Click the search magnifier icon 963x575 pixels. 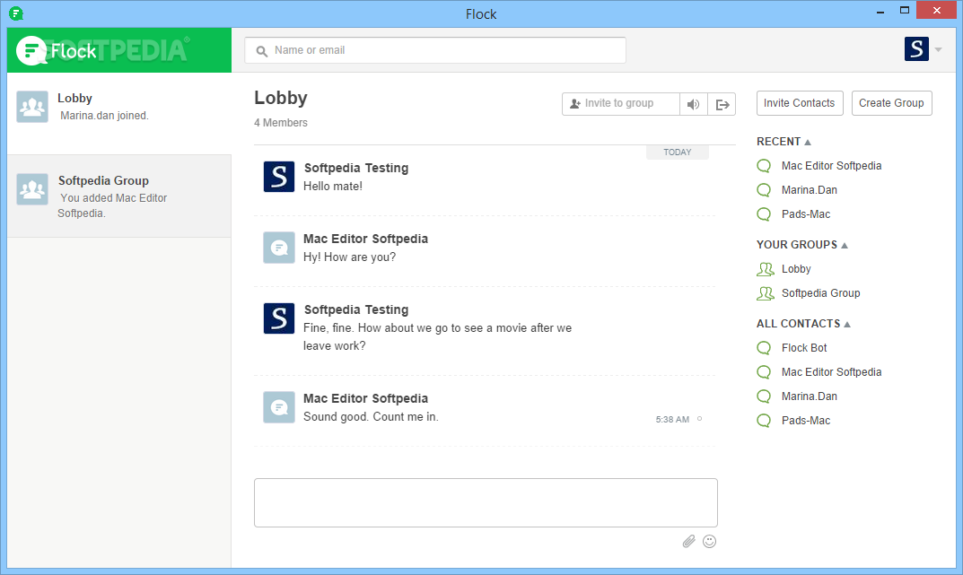click(262, 51)
